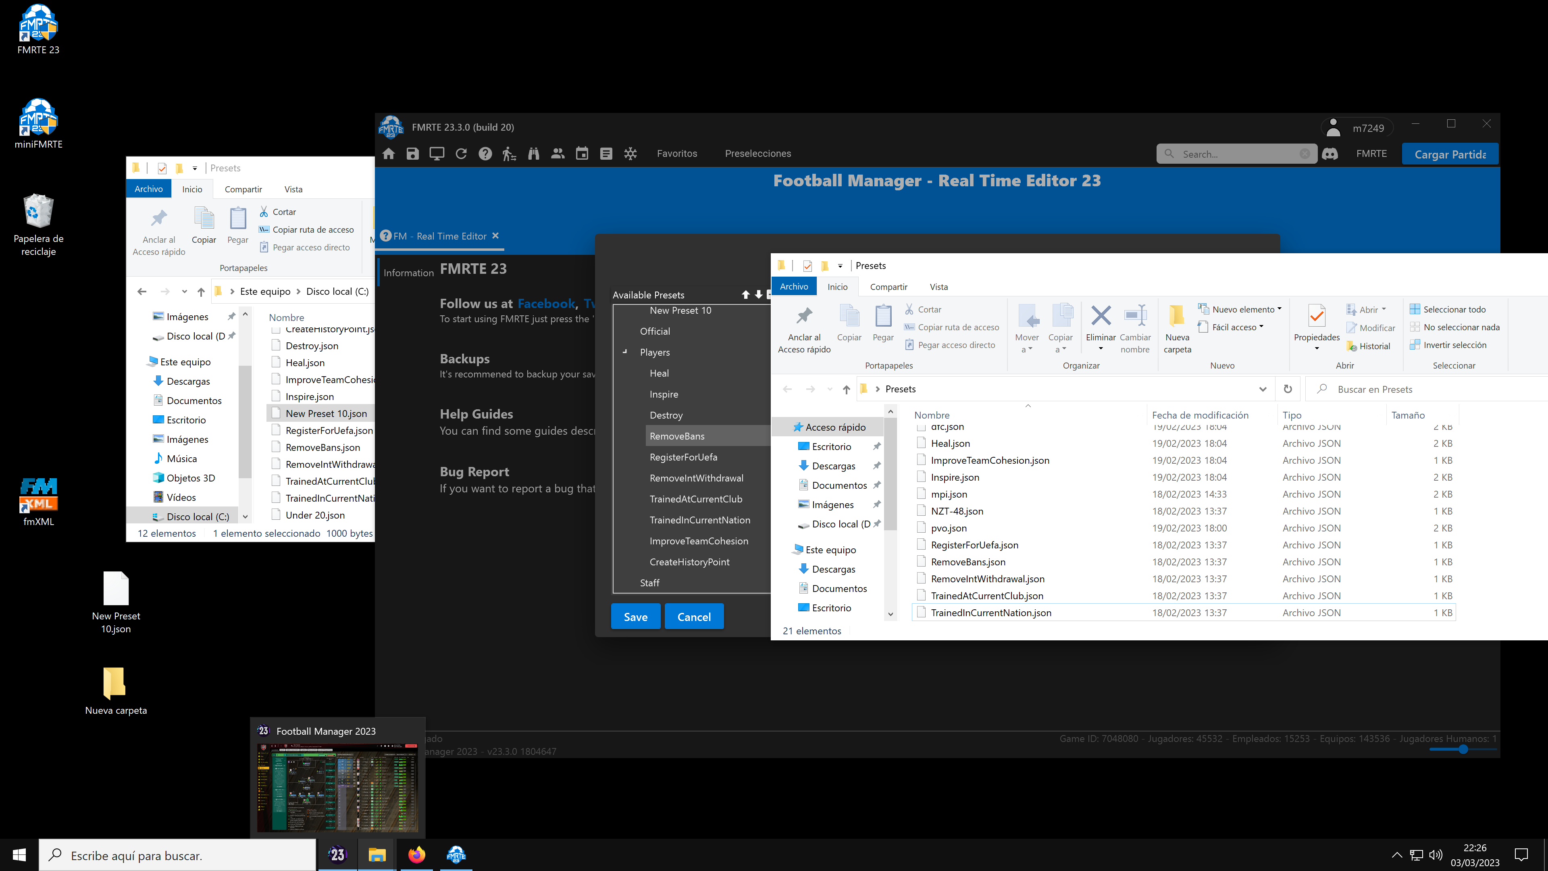
Task: Move preset up with up arrow
Action: point(746,294)
